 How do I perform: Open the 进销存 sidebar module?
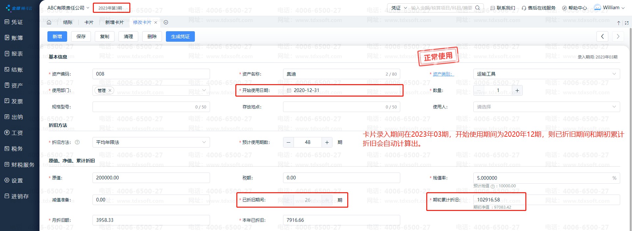(16, 196)
